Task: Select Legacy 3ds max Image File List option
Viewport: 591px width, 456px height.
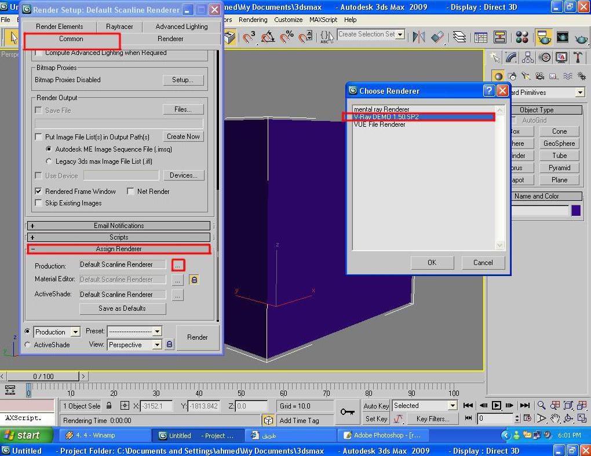Action: click(x=49, y=161)
